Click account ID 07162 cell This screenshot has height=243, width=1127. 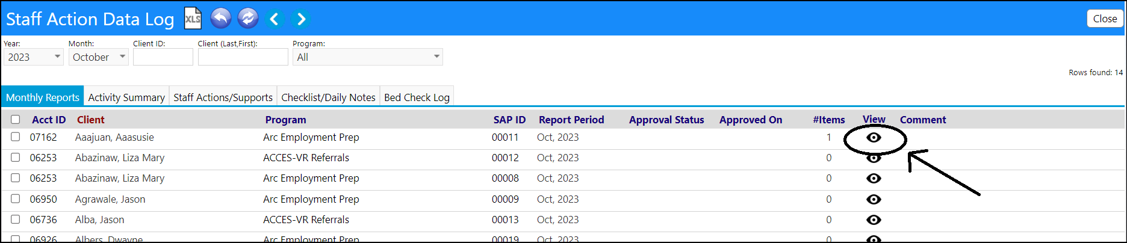click(x=43, y=137)
